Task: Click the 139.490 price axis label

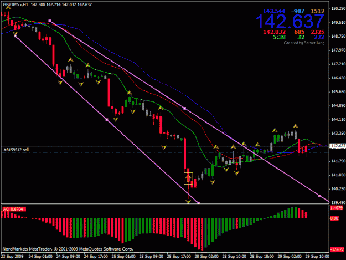Action: [338, 202]
